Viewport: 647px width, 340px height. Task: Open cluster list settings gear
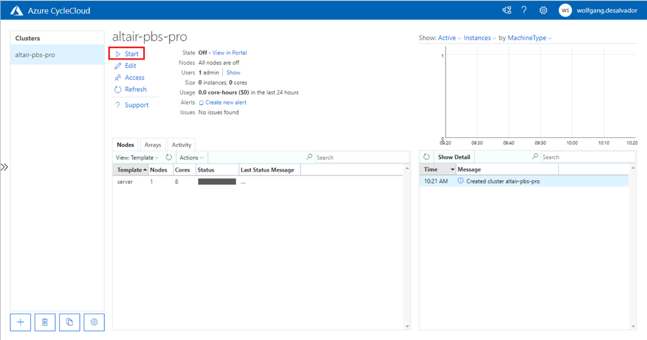[94, 323]
